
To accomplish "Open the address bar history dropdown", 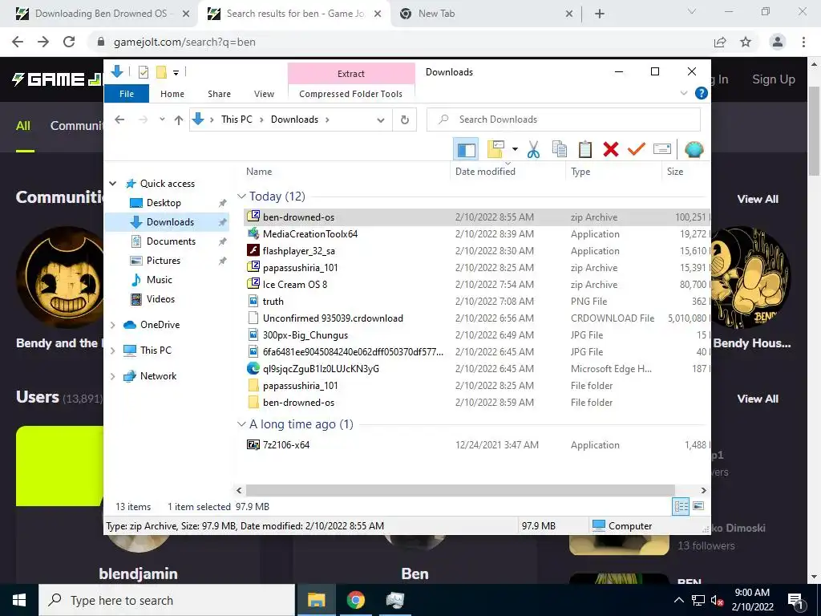I will pyautogui.click(x=381, y=120).
